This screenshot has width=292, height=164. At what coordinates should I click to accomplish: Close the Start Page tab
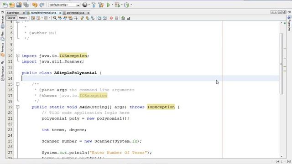pos(24,13)
